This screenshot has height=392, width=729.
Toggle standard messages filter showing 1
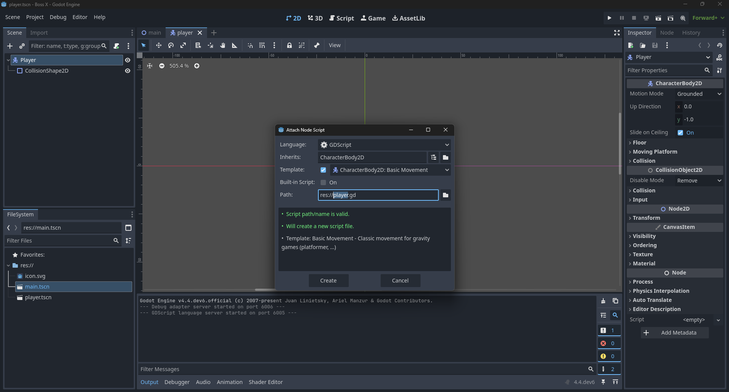(609, 330)
